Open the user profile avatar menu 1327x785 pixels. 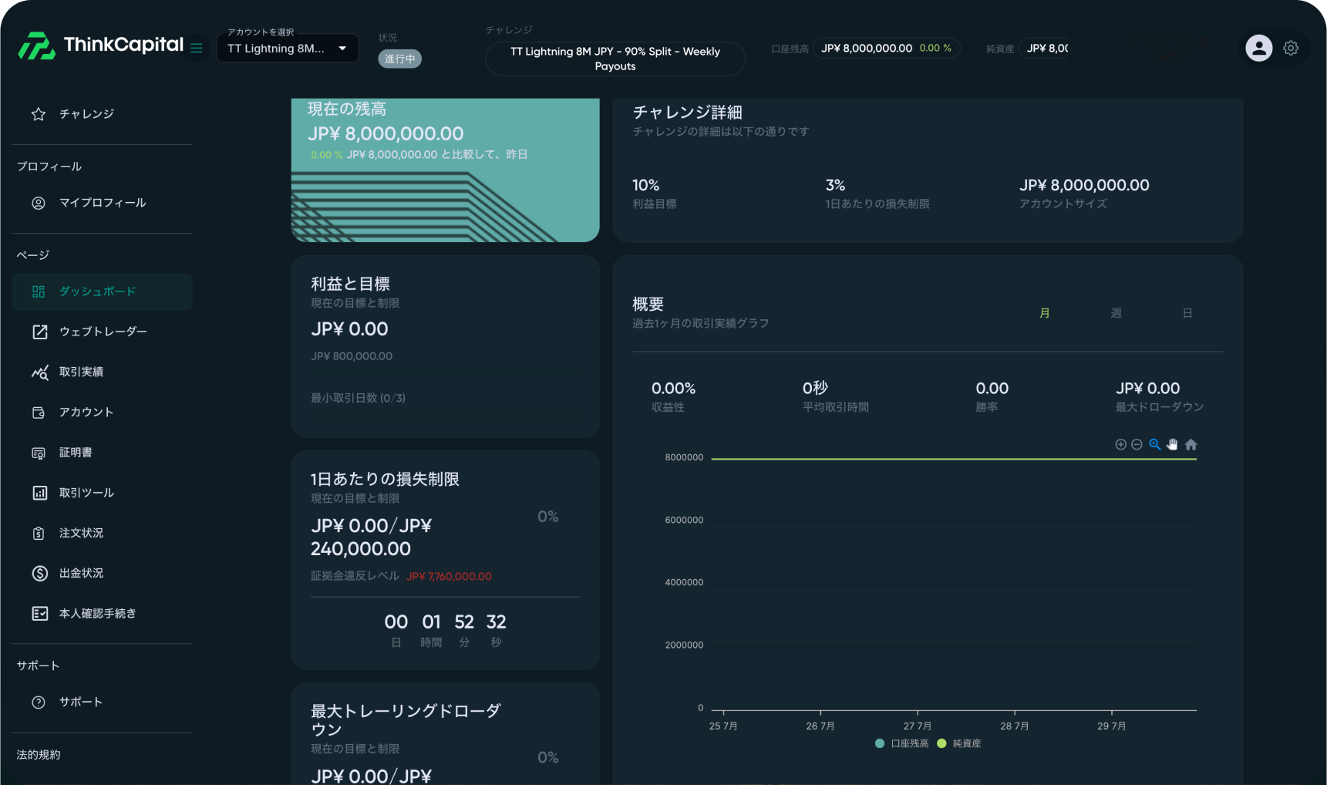coord(1258,47)
